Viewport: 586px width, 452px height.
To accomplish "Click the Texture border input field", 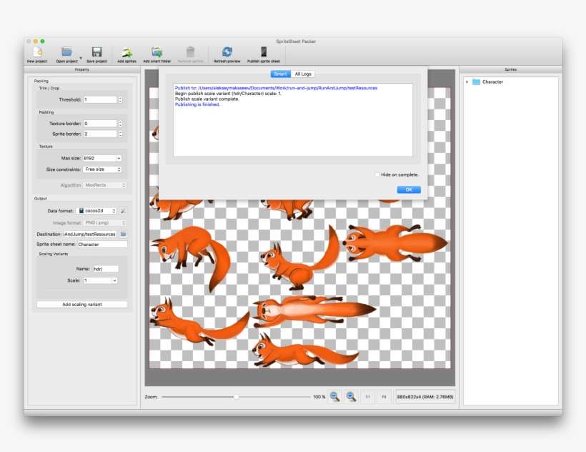I will (100, 124).
